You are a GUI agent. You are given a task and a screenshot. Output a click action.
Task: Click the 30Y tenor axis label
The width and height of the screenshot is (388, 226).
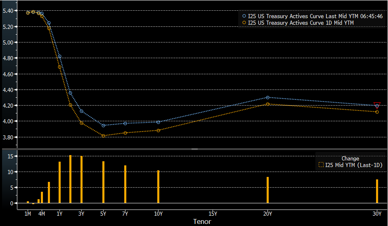point(377,214)
